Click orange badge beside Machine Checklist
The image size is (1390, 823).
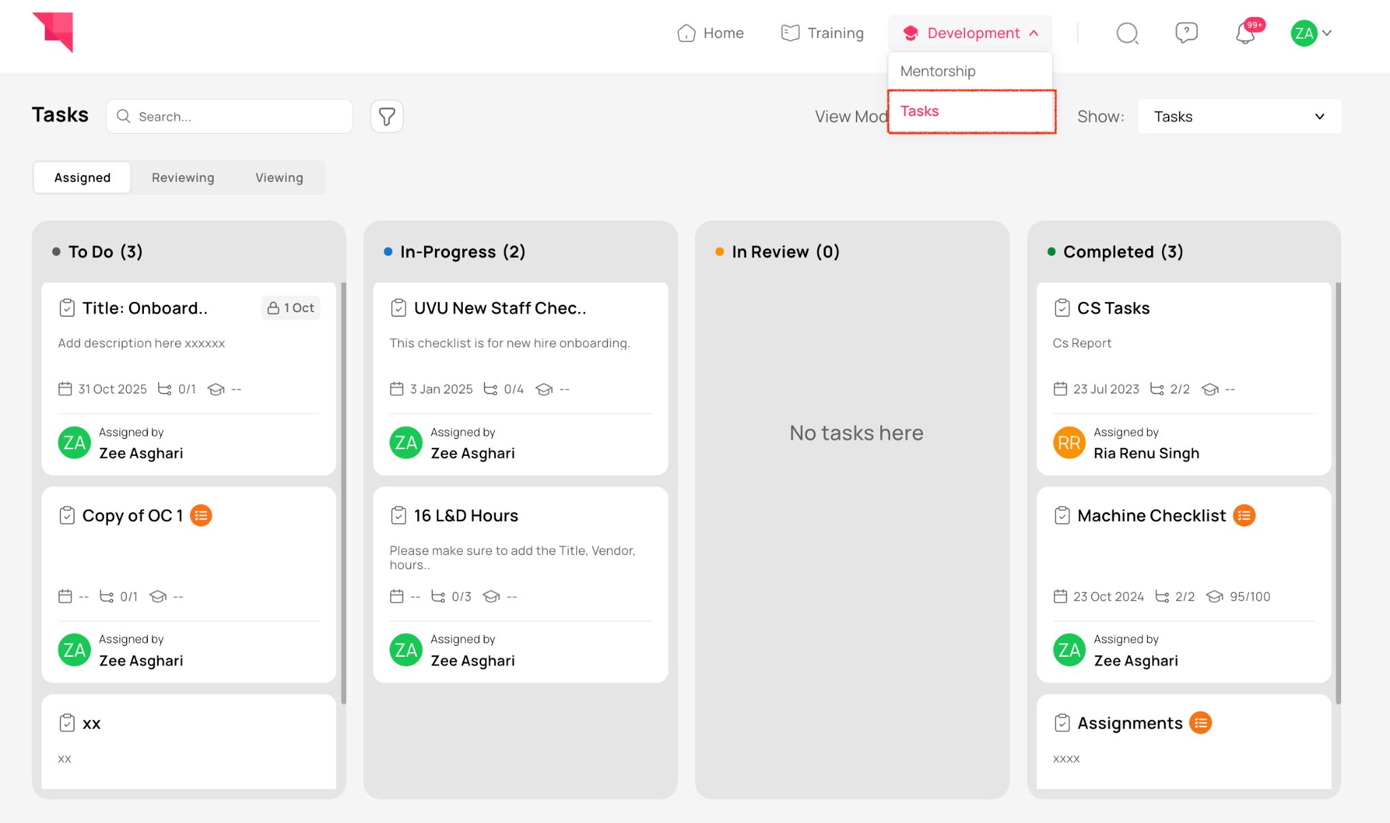1244,516
